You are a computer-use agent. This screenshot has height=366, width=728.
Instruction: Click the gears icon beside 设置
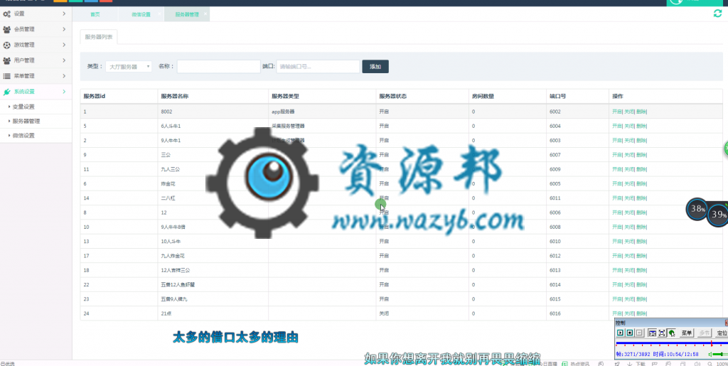(6, 14)
